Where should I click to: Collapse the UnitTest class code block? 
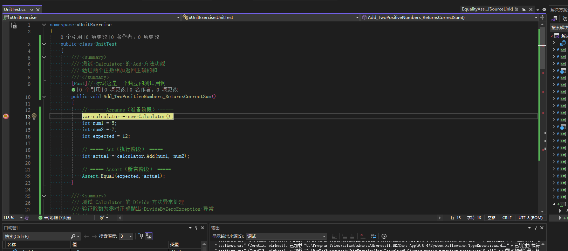pyautogui.click(x=44, y=44)
